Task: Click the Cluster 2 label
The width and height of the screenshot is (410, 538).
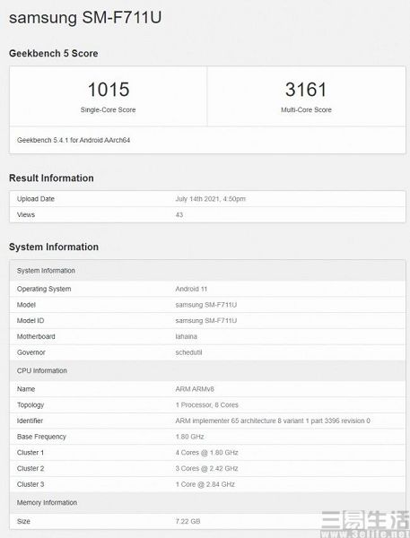Action: (x=31, y=468)
